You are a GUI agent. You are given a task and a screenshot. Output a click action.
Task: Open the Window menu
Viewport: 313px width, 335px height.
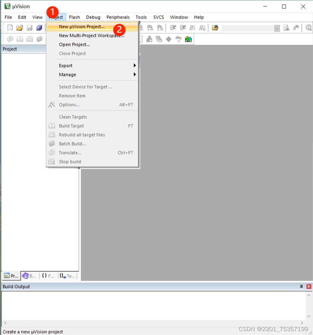(x=179, y=17)
